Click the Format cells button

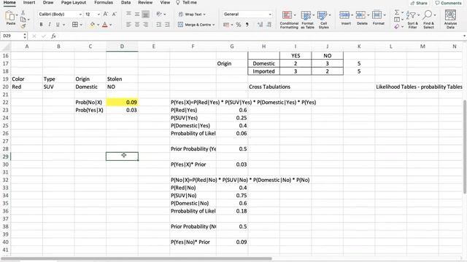[x=378, y=18]
